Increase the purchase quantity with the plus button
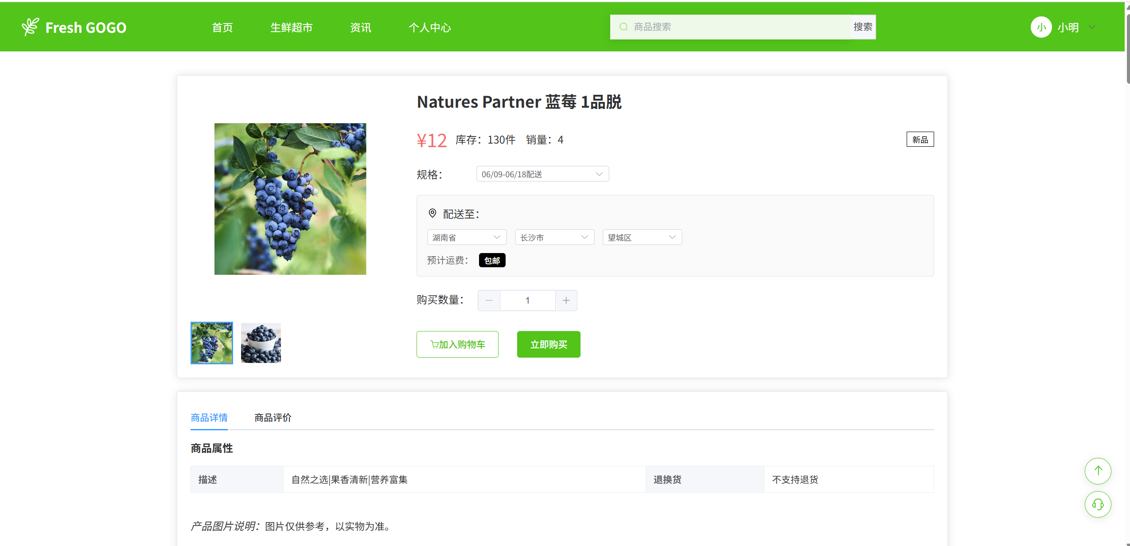The image size is (1130, 546). [566, 300]
